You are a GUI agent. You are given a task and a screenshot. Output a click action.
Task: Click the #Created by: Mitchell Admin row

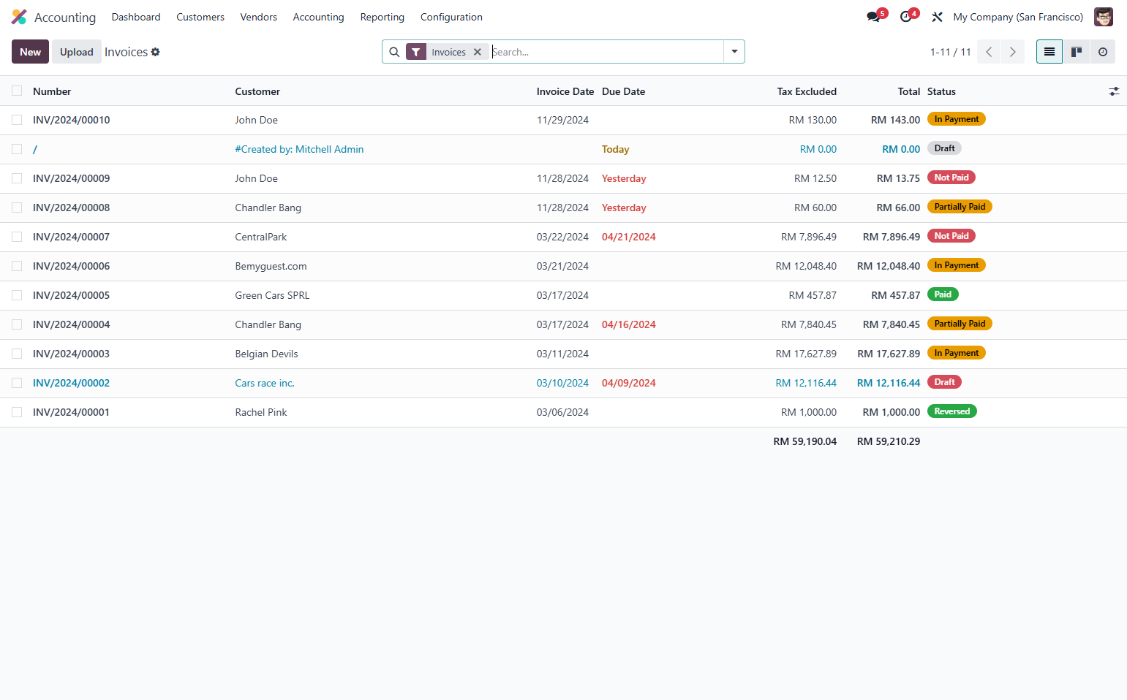563,149
